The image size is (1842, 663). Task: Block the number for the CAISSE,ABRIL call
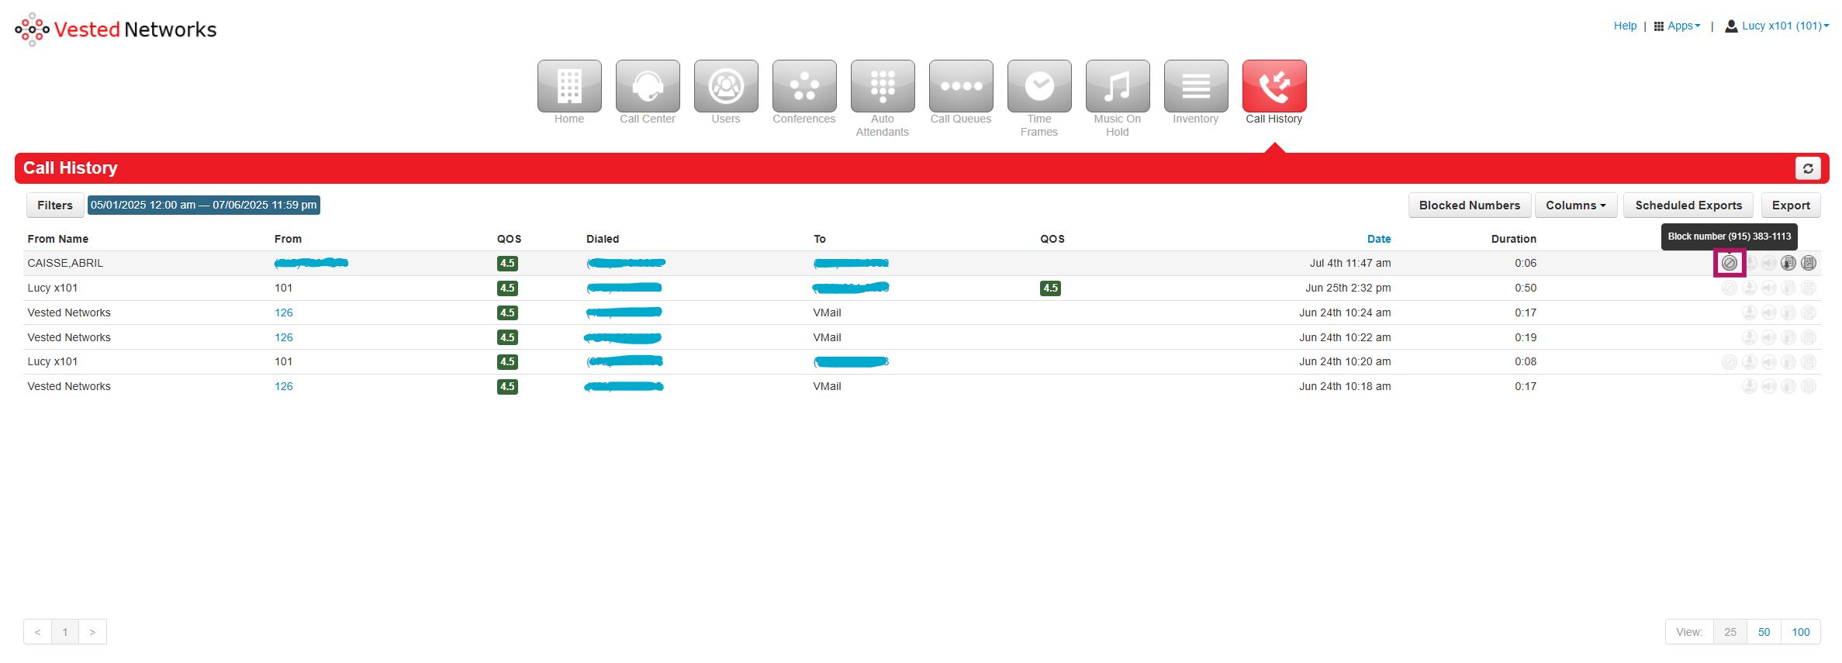pos(1730,263)
